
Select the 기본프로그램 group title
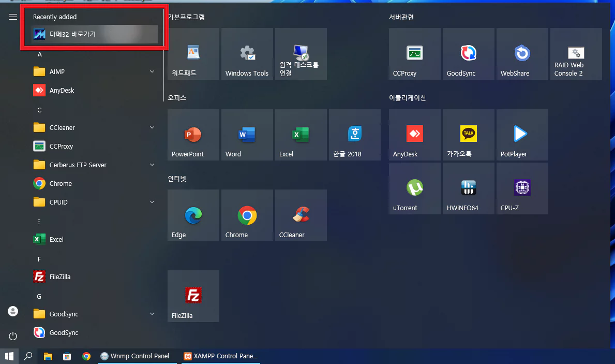(186, 17)
